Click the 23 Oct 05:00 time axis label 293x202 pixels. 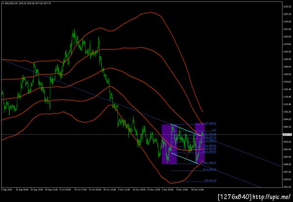95,189
